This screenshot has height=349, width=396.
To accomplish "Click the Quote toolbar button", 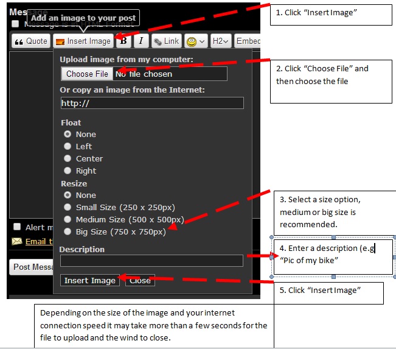I will [30, 41].
